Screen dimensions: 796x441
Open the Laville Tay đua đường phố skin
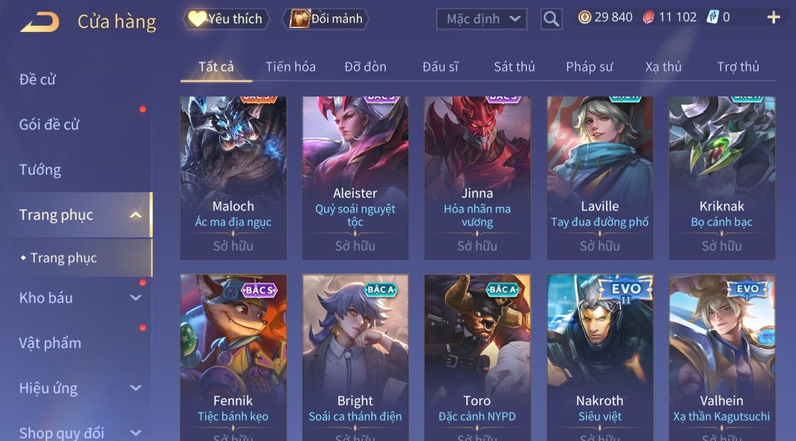tap(600, 178)
